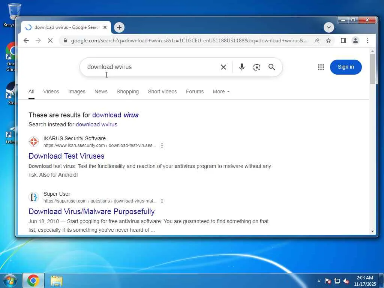Start voice search with microphone icon
384x288 pixels.
coord(242,67)
